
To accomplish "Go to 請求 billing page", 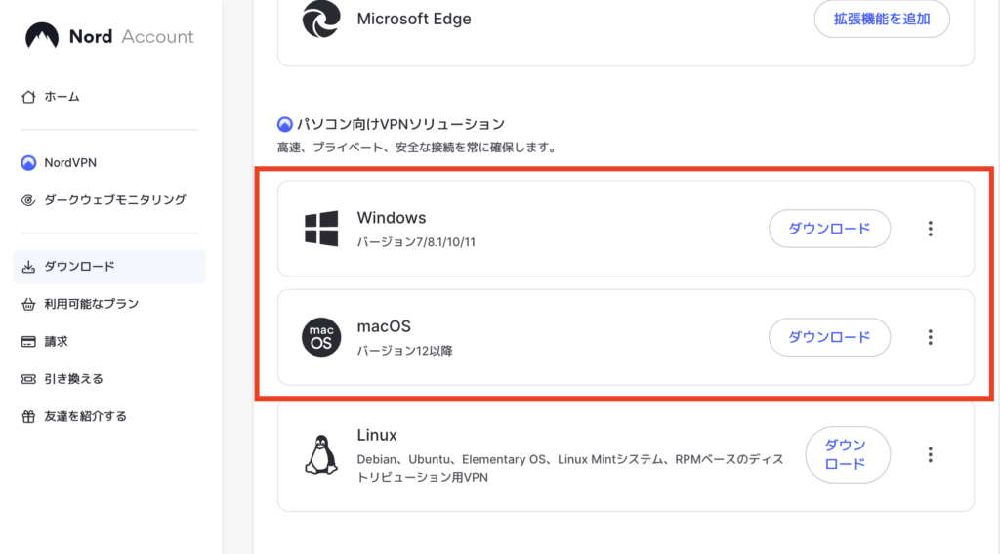I will (56, 342).
